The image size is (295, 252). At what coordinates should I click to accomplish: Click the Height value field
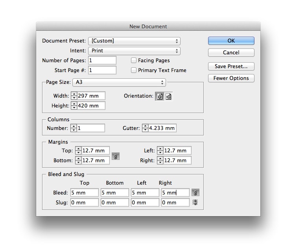pos(91,106)
